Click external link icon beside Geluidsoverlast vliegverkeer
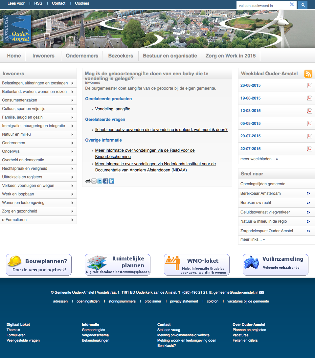Image resolution: width=315 pixels, height=358 pixels. point(308,212)
